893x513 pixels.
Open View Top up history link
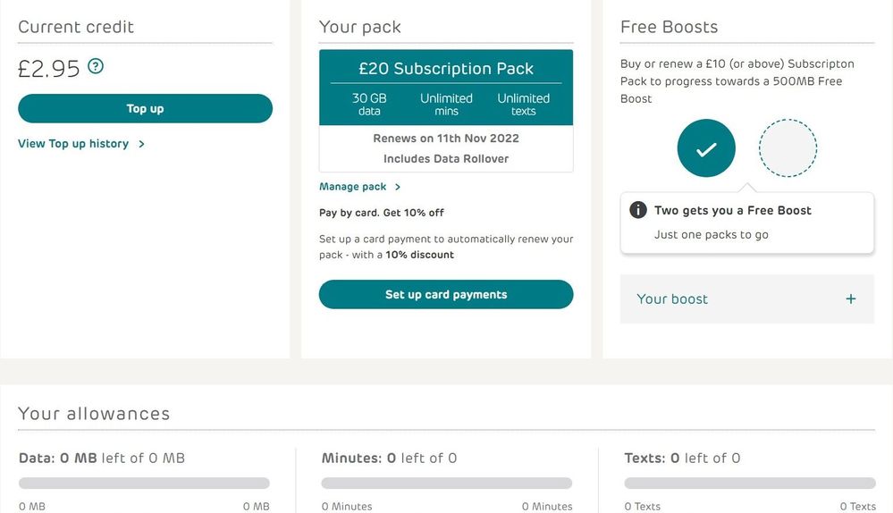[73, 144]
